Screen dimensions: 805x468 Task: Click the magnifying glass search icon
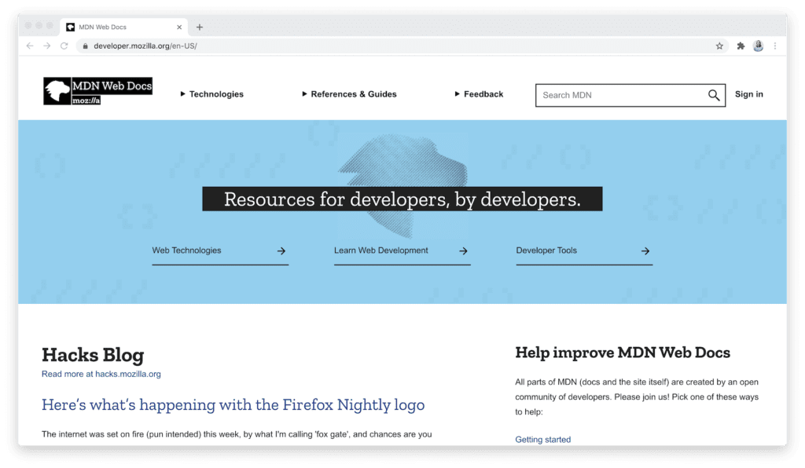[714, 95]
